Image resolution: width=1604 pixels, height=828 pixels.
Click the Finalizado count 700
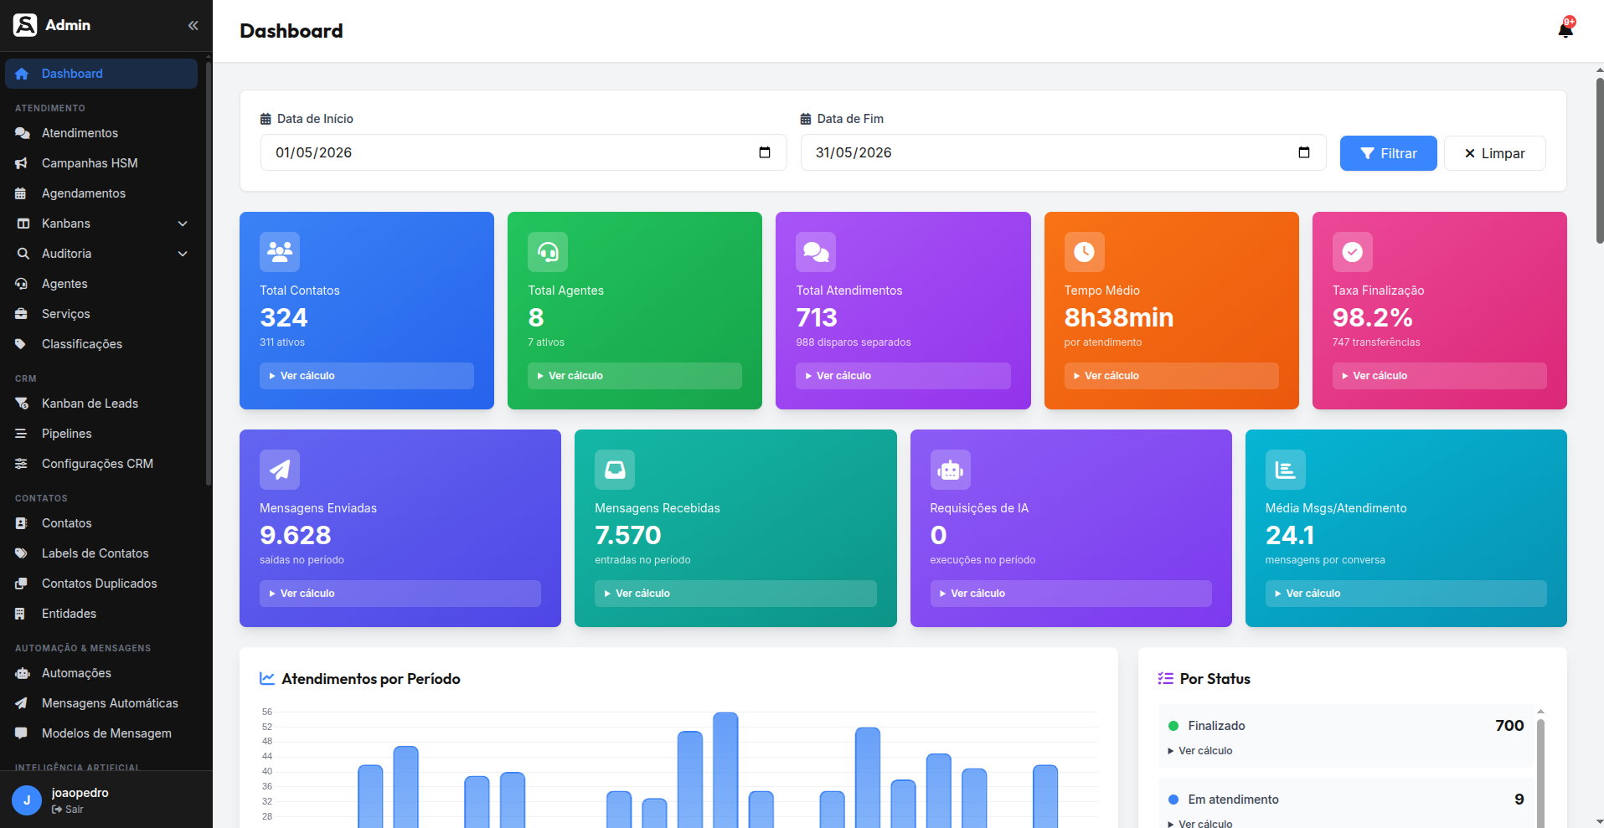tap(1509, 726)
